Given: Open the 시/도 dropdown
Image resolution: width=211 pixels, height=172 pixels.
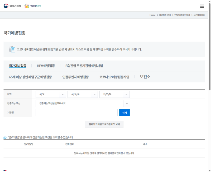Looking at the screenshot, I should tap(51, 94).
